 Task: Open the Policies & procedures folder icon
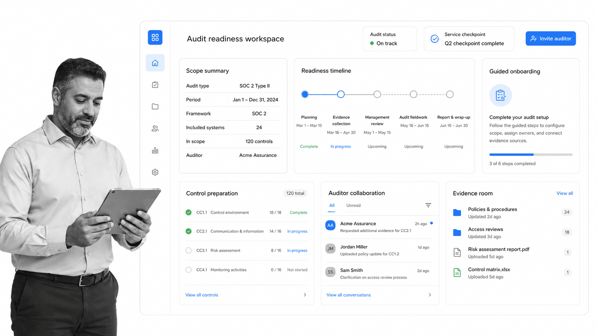tap(457, 212)
